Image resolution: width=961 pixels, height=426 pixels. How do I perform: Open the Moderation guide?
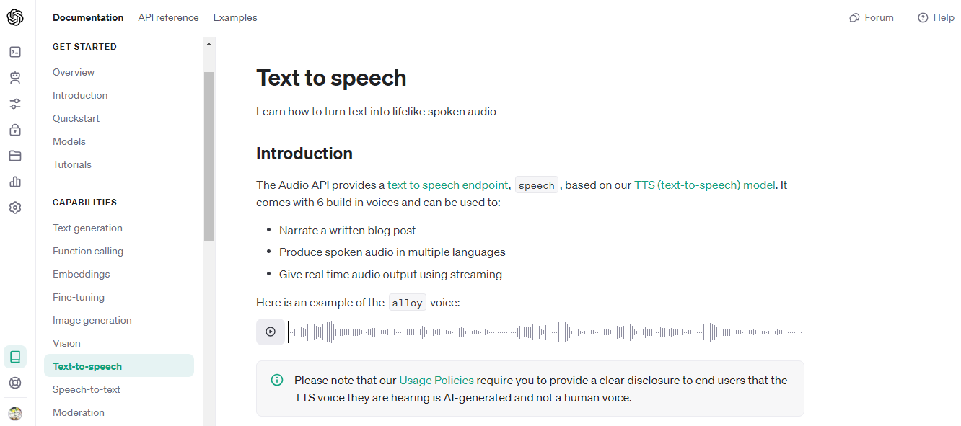pos(79,412)
